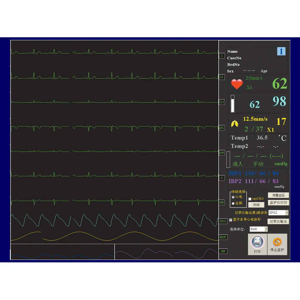
Task: Click the blue IBP1 waveform panel
Action: 63,252
